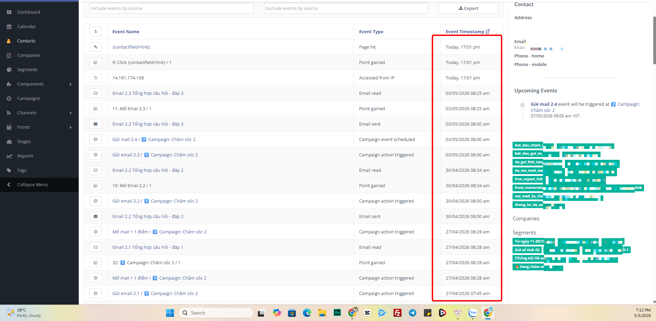Screen dimensions: 656x321
Task: Click the 'Page hit' event type cell
Action: tap(367, 47)
